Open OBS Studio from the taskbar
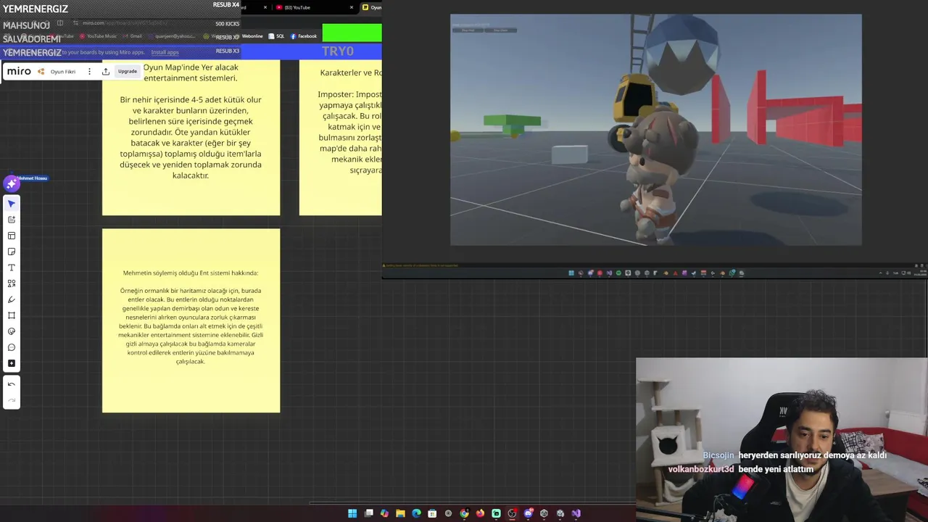The height and width of the screenshot is (522, 928). pyautogui.click(x=512, y=513)
